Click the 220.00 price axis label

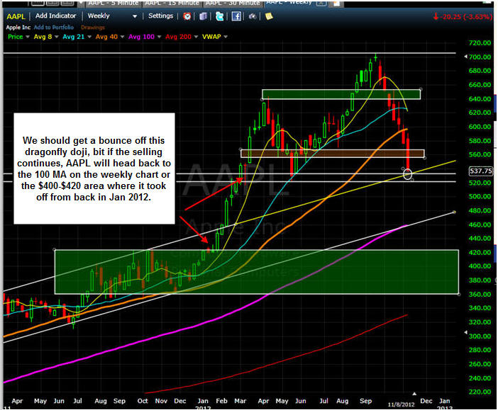click(x=480, y=392)
